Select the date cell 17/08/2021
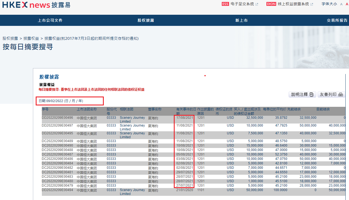Screen dimensions: 349x200 (184, 118)
